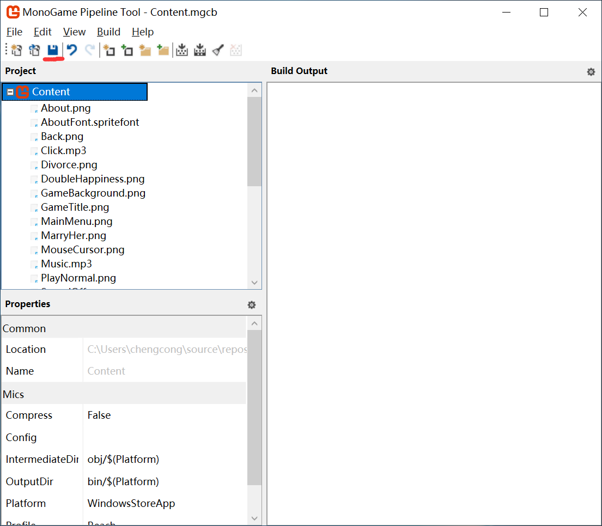
Task: Select AboutFont.spritefont in the project tree
Action: pyautogui.click(x=90, y=123)
